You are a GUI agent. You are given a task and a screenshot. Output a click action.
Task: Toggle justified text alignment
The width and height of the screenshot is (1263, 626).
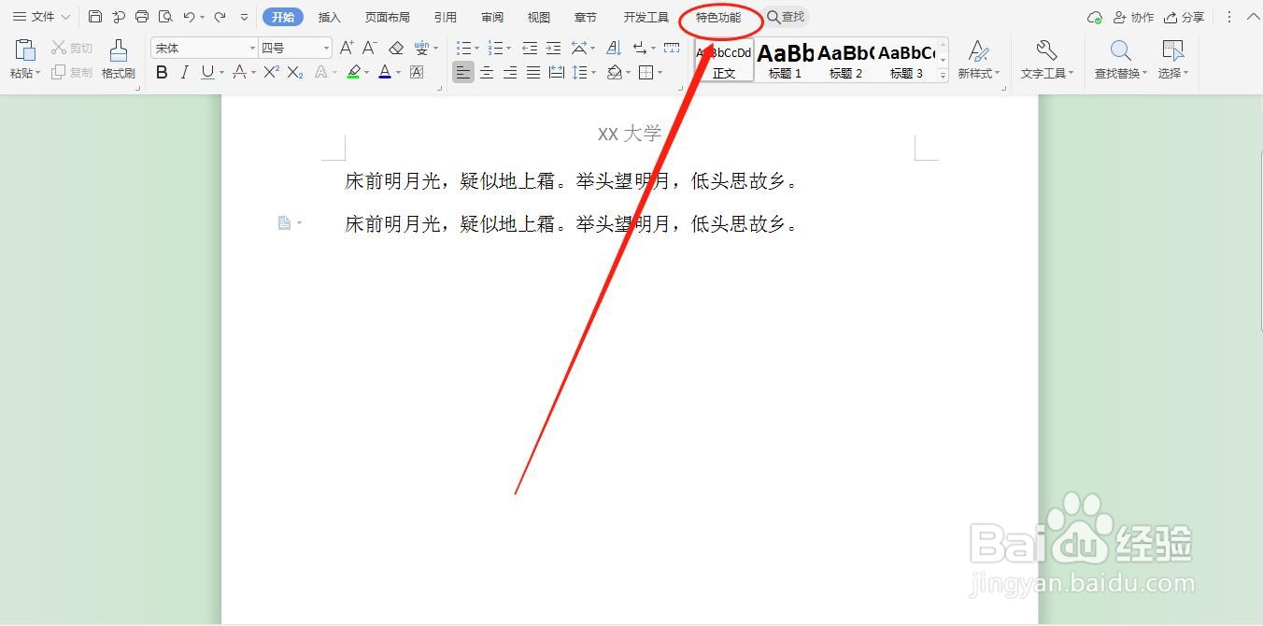(x=532, y=72)
